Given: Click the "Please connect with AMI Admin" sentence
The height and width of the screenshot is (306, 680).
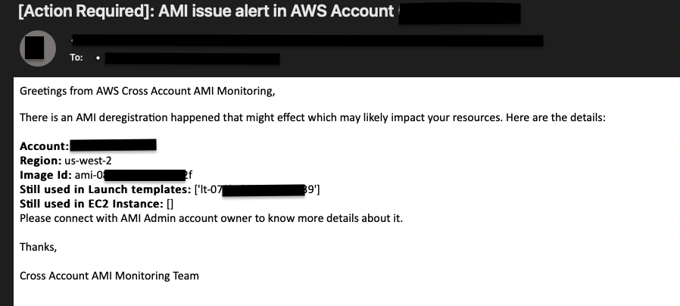Looking at the screenshot, I should 211,218.
